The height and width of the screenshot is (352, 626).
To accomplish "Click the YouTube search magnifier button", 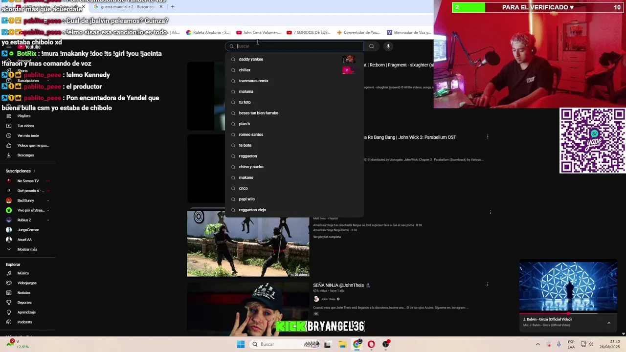I will pyautogui.click(x=372, y=46).
